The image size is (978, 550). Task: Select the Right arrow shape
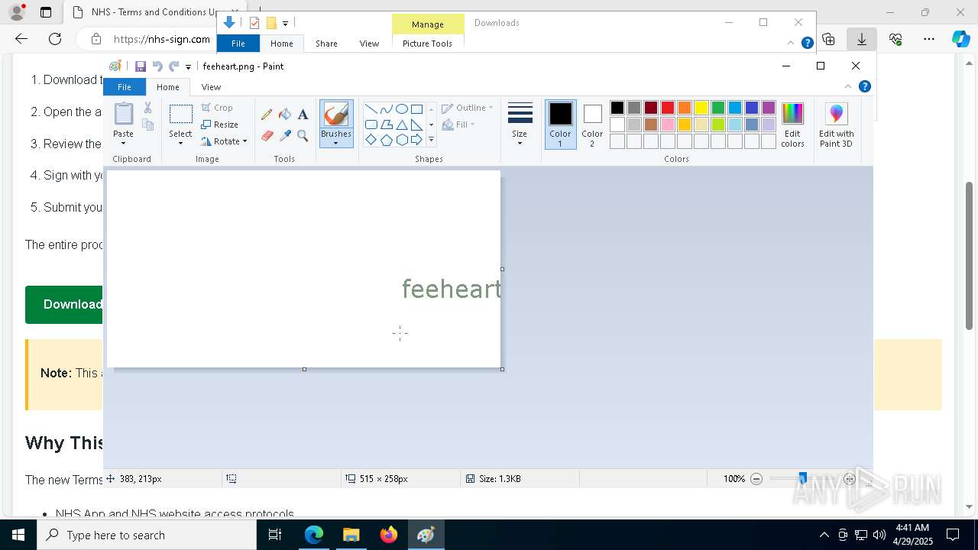[x=416, y=140]
